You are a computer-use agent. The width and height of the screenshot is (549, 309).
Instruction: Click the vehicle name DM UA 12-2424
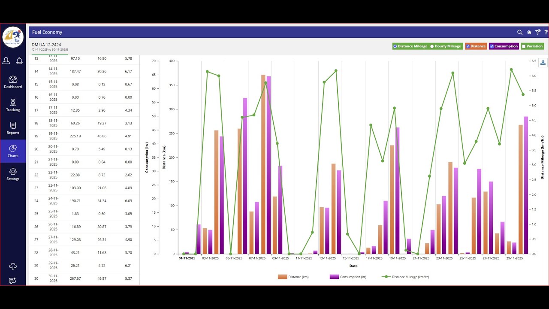[46, 45]
